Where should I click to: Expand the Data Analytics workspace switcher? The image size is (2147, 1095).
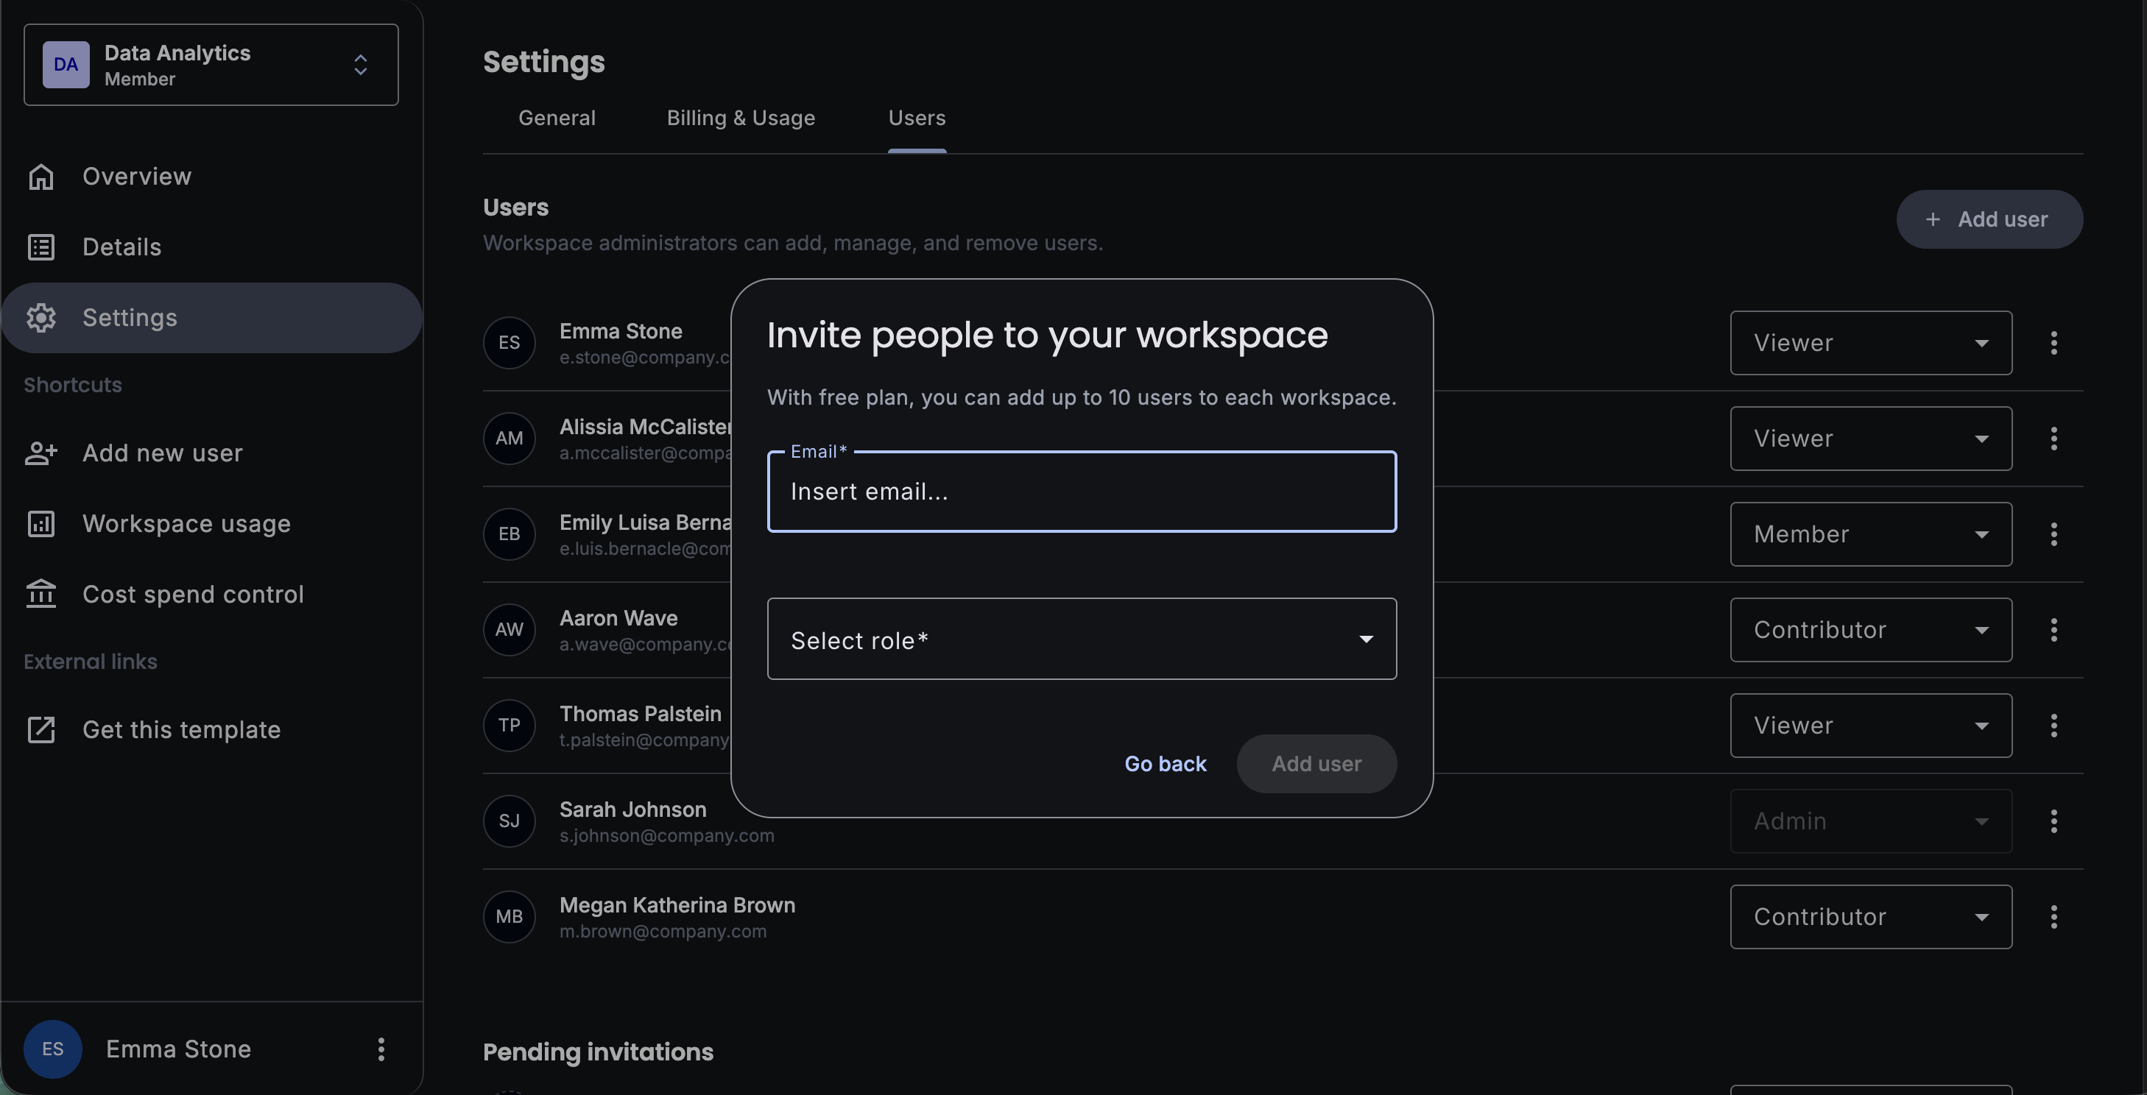pyautogui.click(x=360, y=65)
